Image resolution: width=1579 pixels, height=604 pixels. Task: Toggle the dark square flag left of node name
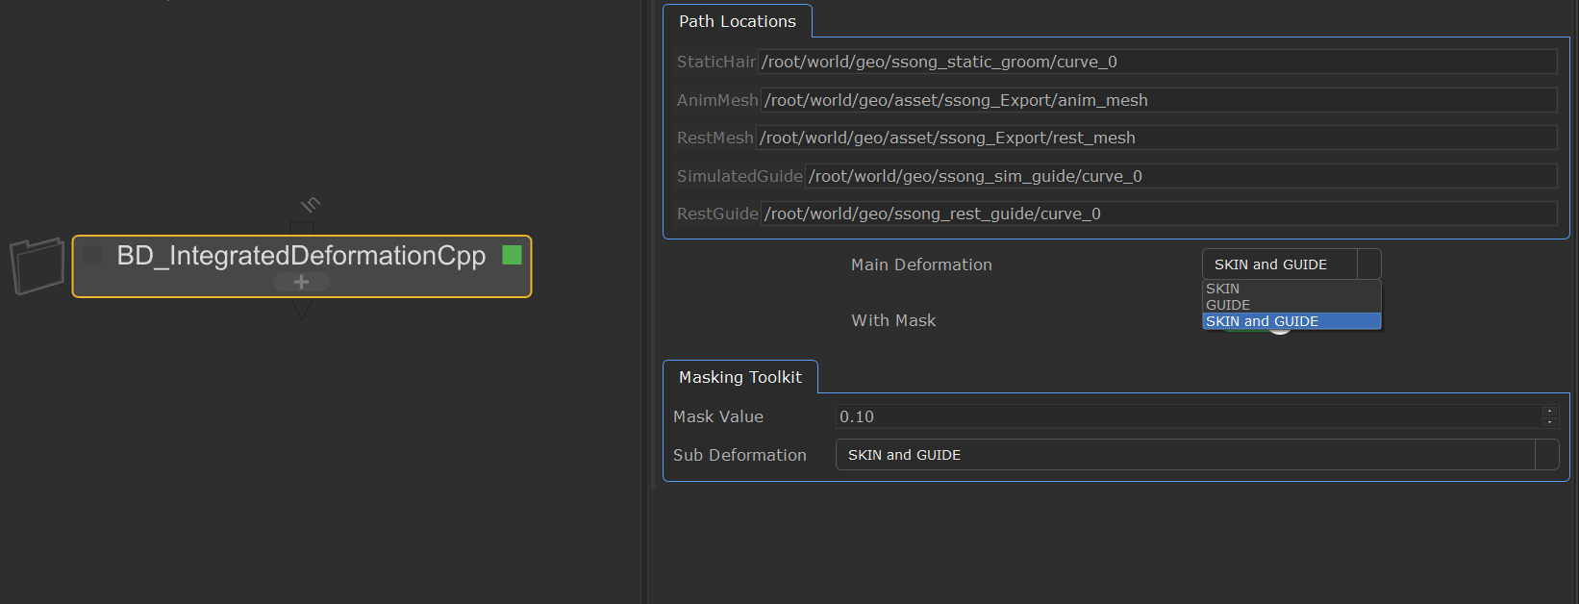(92, 255)
